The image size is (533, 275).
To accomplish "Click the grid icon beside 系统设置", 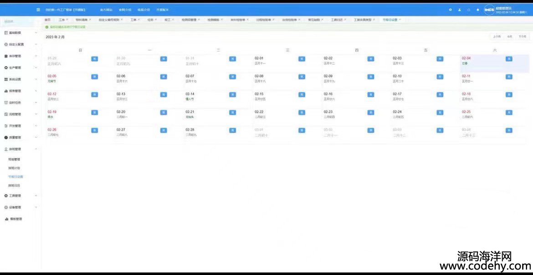I will pos(6,80).
